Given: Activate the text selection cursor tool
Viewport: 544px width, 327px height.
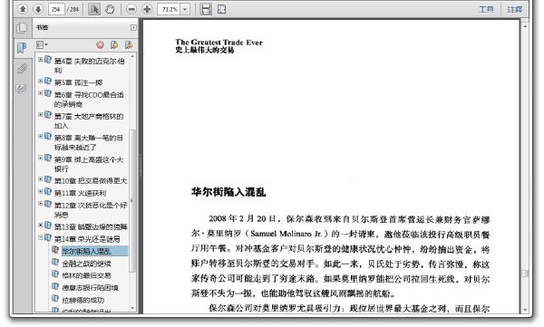Looking at the screenshot, I should tap(93, 9).
